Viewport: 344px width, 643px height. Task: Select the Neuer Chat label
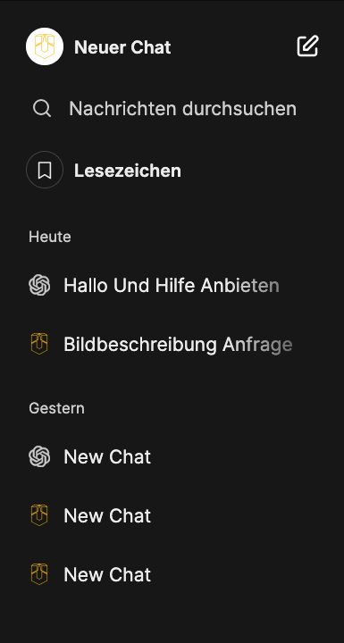(122, 47)
